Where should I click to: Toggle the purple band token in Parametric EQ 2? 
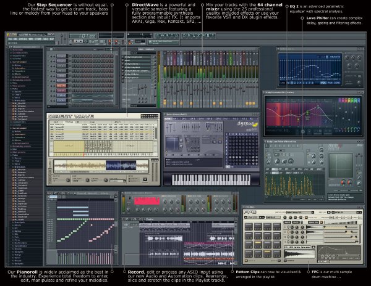tap(341, 100)
